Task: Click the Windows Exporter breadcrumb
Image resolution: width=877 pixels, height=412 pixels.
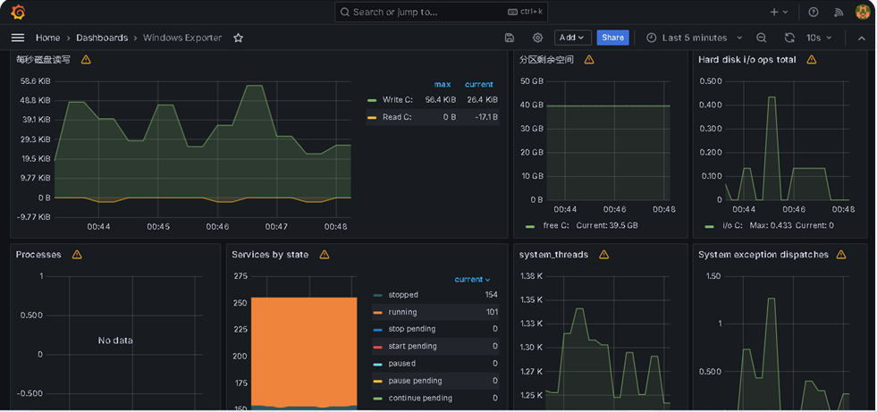Action: (x=182, y=38)
